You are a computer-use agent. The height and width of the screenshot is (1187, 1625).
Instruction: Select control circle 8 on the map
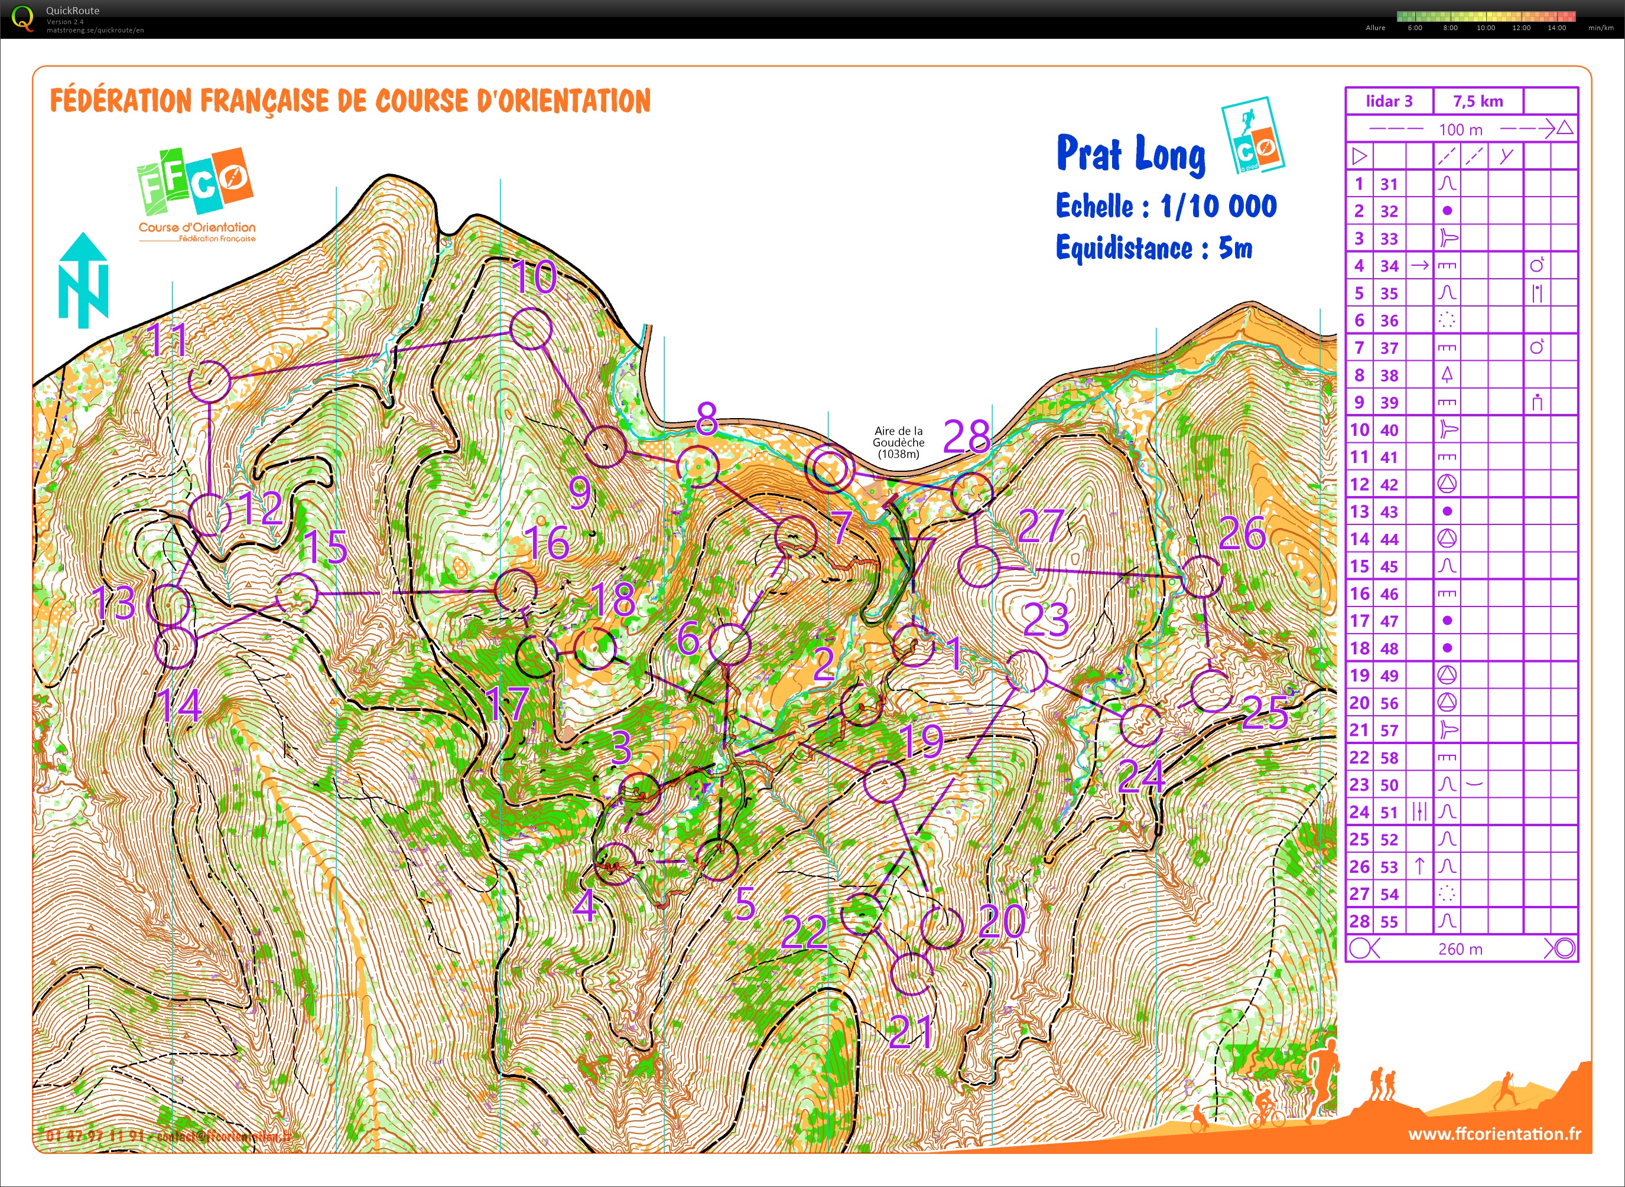click(697, 467)
